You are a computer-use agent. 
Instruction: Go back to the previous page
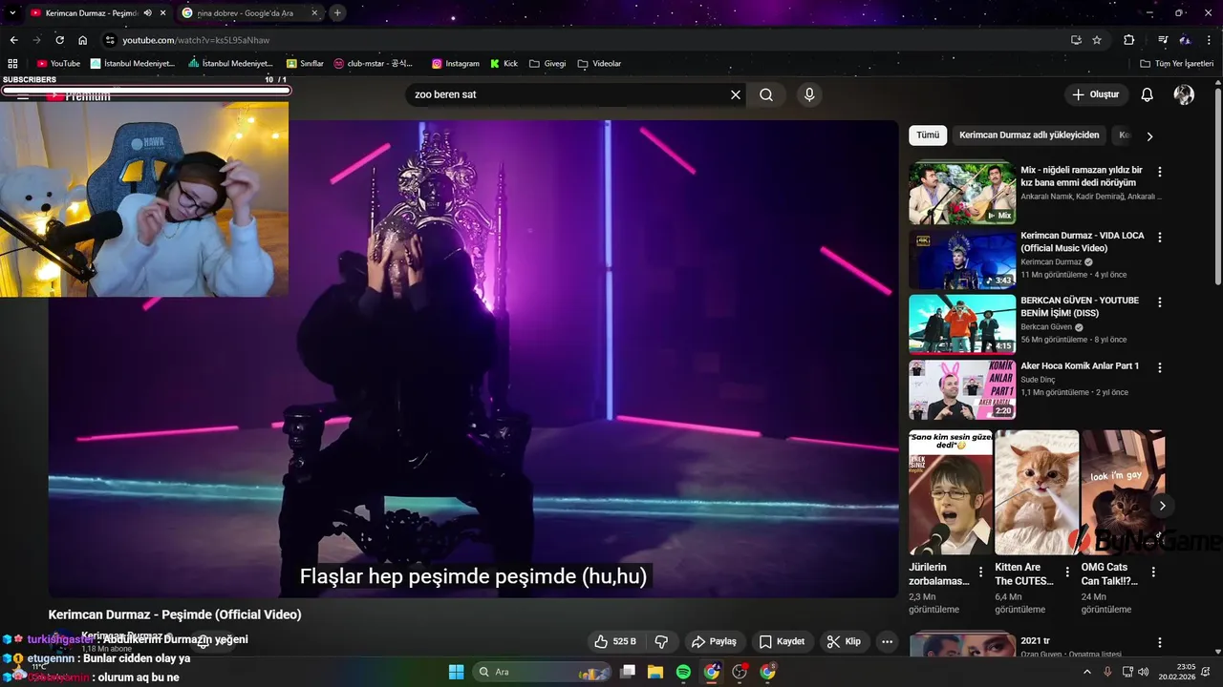click(13, 40)
